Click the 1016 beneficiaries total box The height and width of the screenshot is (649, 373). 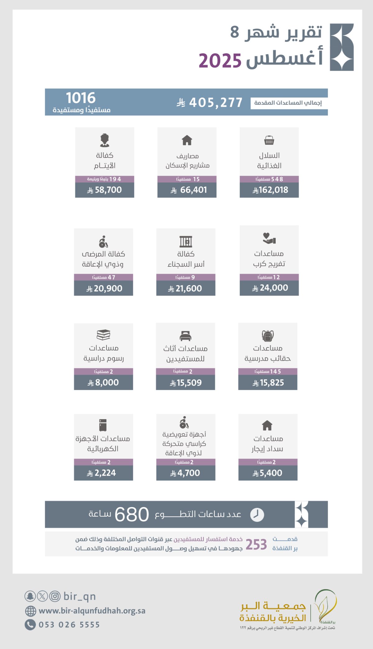click(81, 102)
